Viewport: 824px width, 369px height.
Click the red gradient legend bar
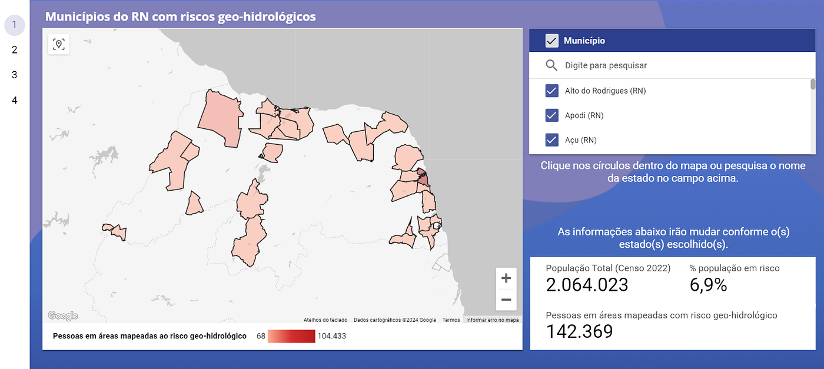(x=291, y=336)
